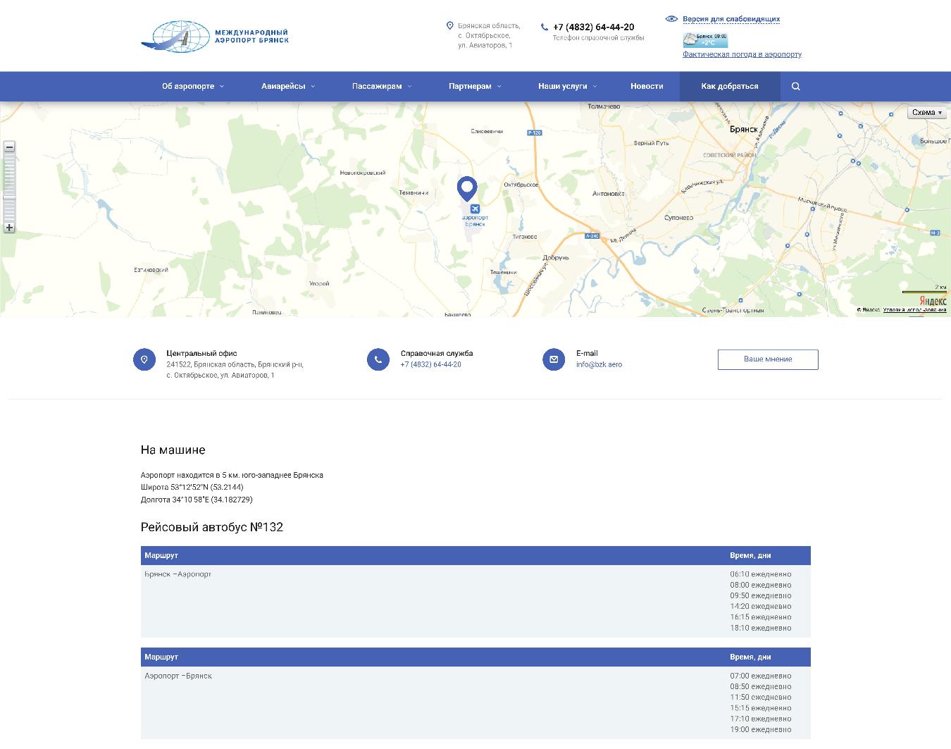This screenshot has height=749, width=951.
Task: Click the Яндекс logo on the map
Action: click(x=933, y=301)
